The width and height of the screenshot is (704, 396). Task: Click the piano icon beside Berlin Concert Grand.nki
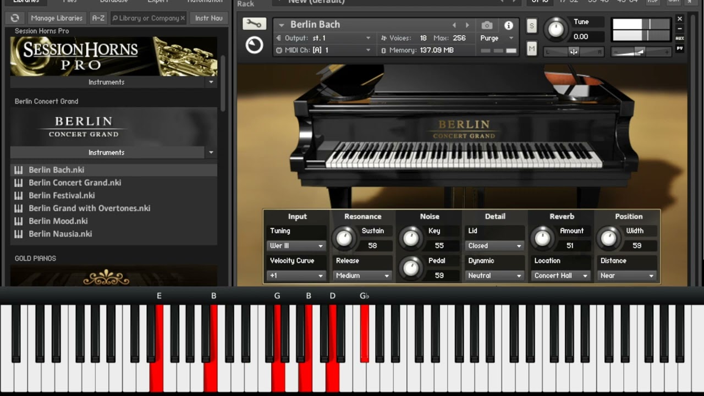pos(19,183)
